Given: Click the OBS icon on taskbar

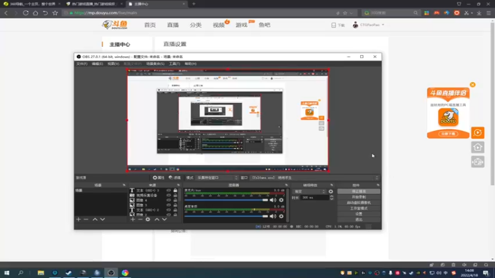Looking at the screenshot, I should point(111,272).
